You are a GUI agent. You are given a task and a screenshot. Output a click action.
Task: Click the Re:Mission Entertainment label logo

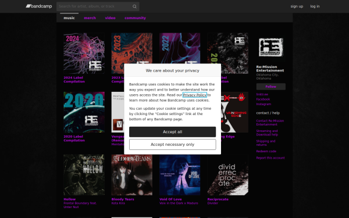pos(270,47)
